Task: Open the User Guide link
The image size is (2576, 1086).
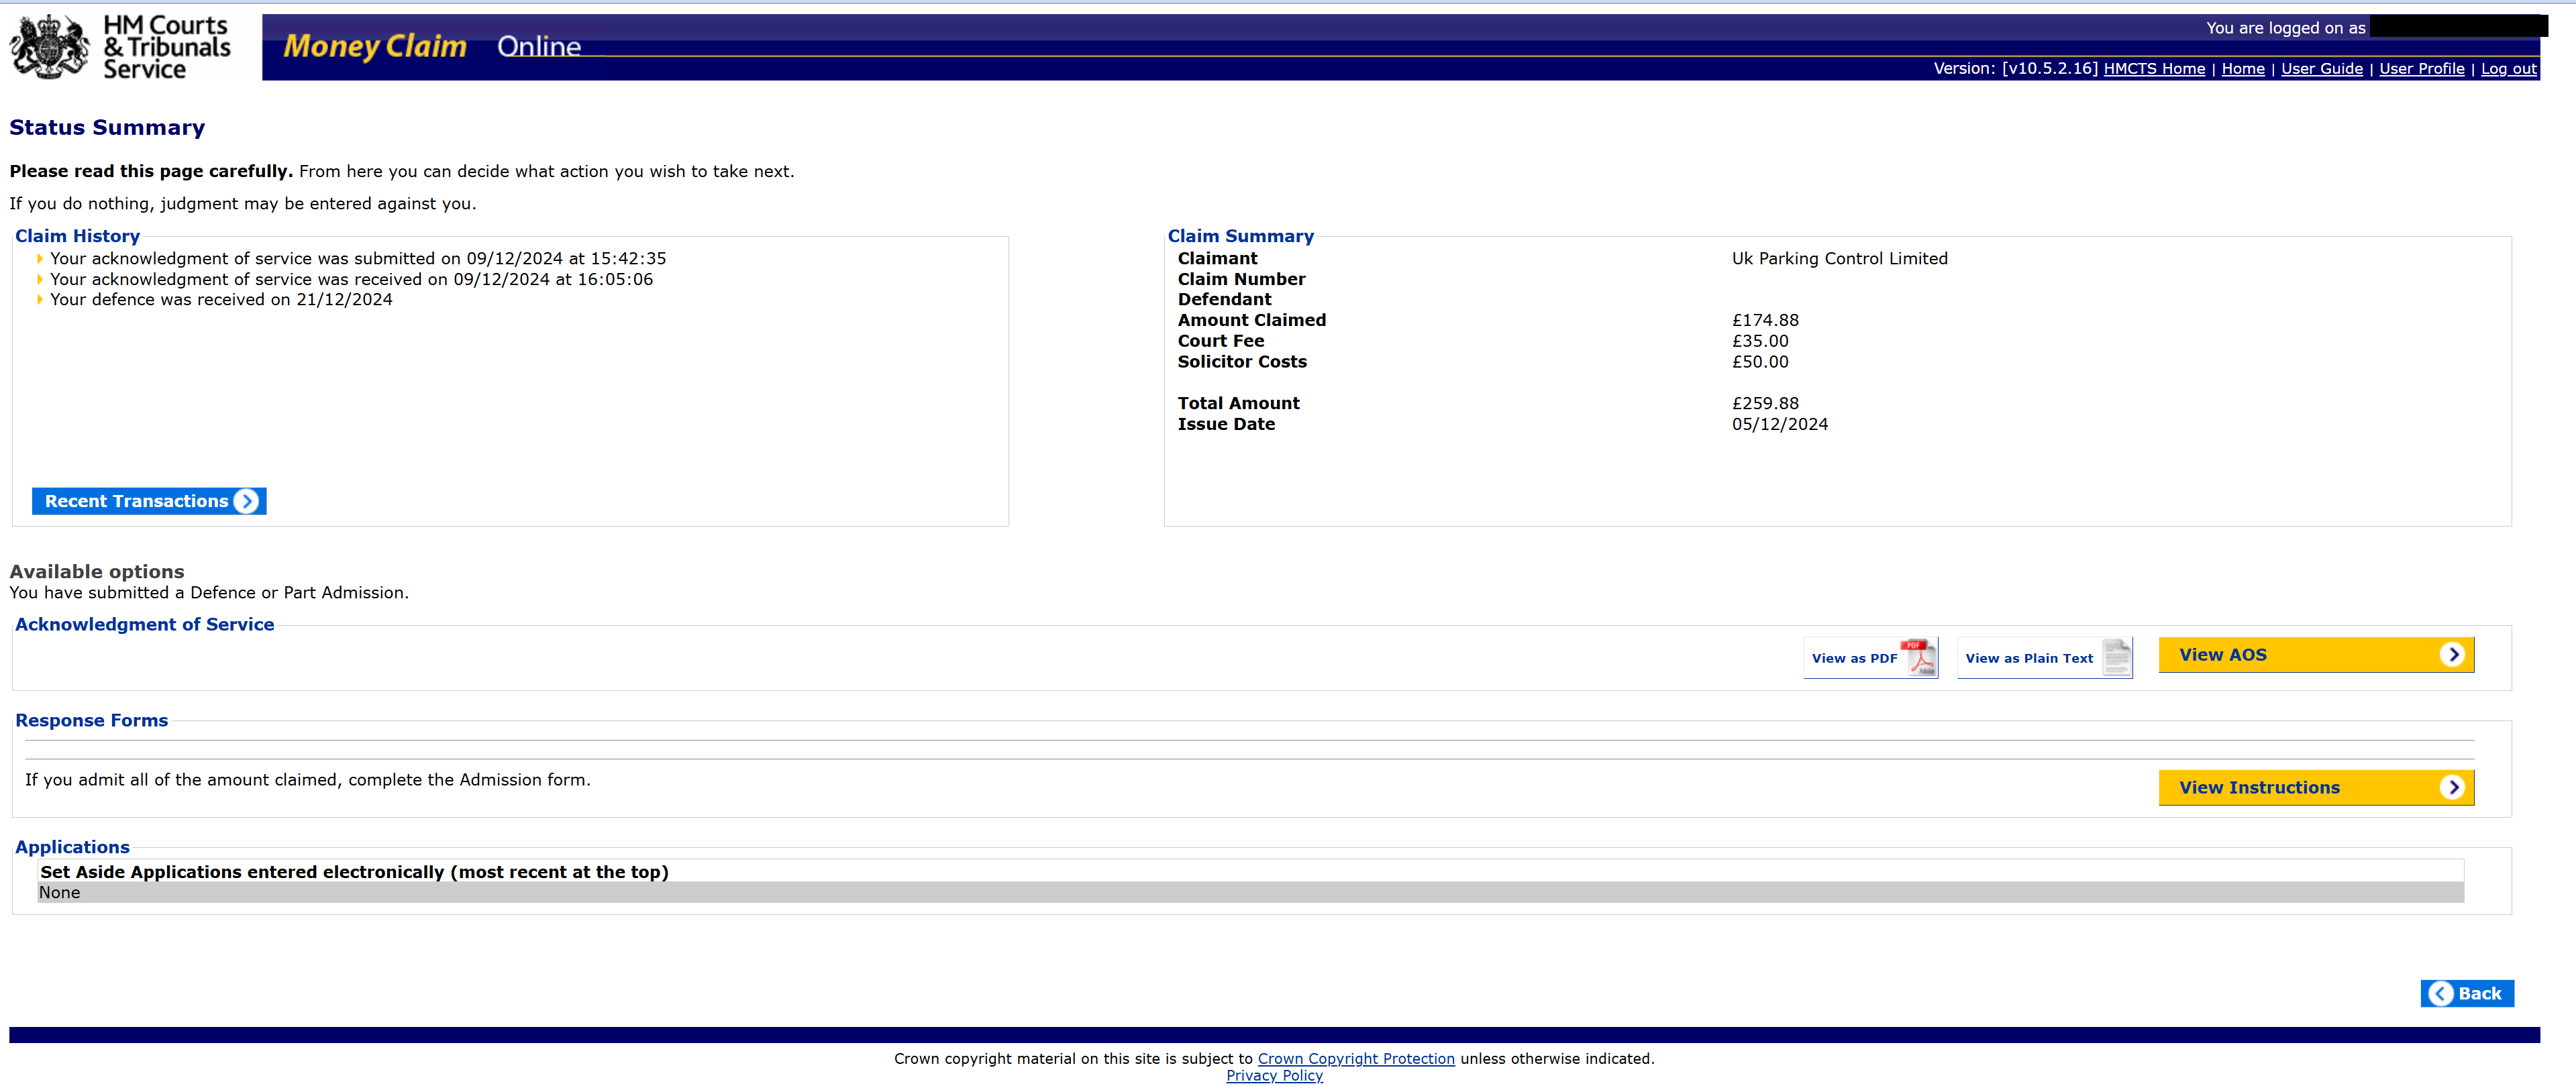Action: [x=2322, y=69]
